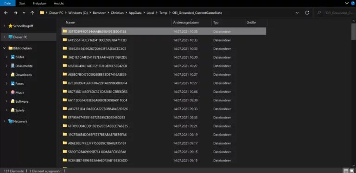The image size is (356, 173).
Task: Click the Musik library icon
Action: tap(13, 93)
